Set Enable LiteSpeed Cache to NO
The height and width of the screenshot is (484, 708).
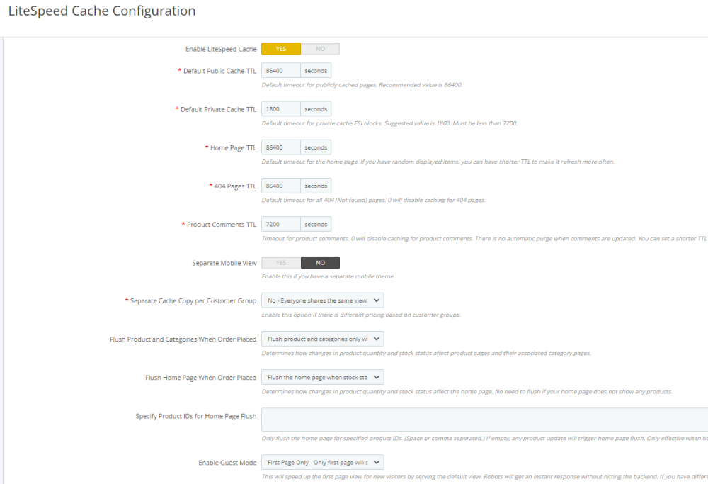pyautogui.click(x=320, y=49)
